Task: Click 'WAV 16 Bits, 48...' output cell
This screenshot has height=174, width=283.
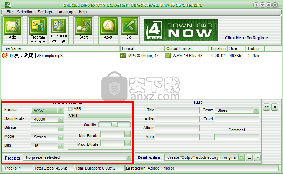Action: (x=189, y=56)
